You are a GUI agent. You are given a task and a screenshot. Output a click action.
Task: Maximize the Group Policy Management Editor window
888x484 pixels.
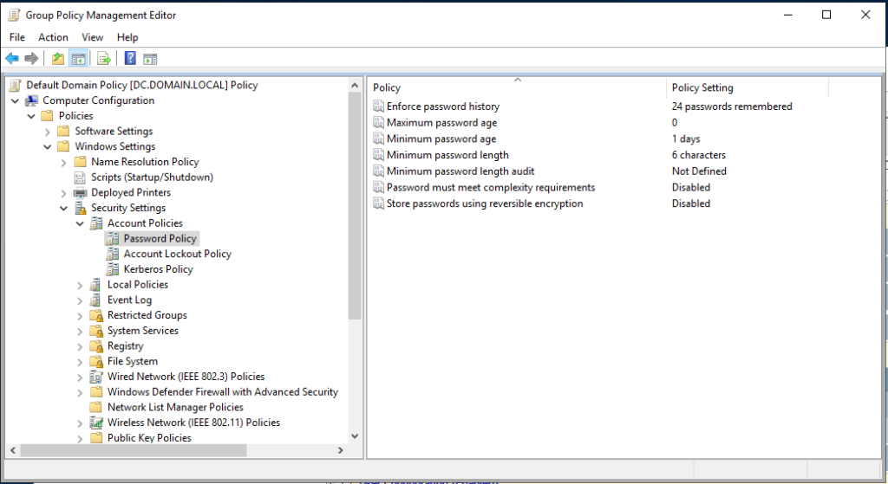point(826,15)
